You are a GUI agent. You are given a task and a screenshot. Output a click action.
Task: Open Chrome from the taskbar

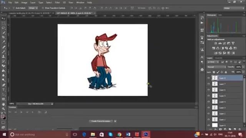click(x=119, y=135)
